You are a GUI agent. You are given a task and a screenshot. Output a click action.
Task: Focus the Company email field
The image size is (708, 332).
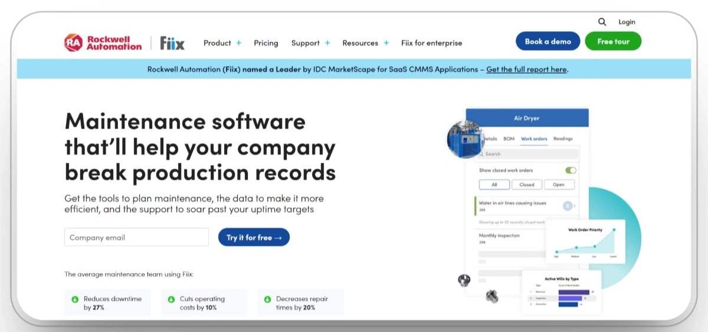point(136,237)
